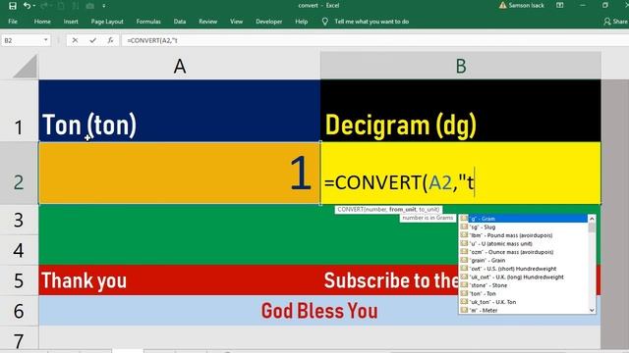Choose '"uk_ton" - U.K. Ton' from the list

(524, 302)
